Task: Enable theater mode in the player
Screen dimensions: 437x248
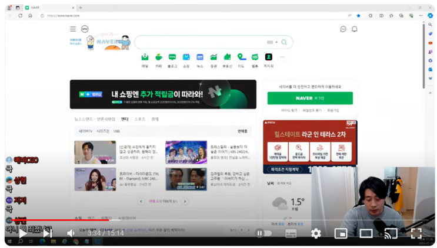Action: (366, 233)
